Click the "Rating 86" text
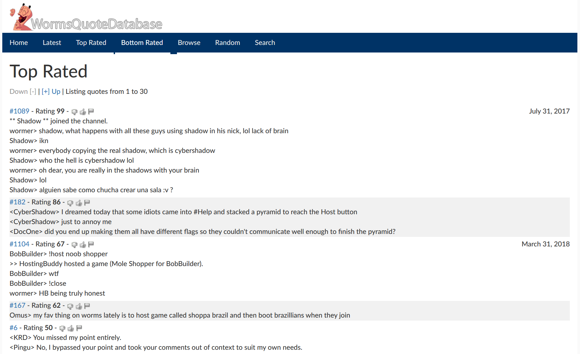This screenshot has width=580, height=354. pos(46,202)
